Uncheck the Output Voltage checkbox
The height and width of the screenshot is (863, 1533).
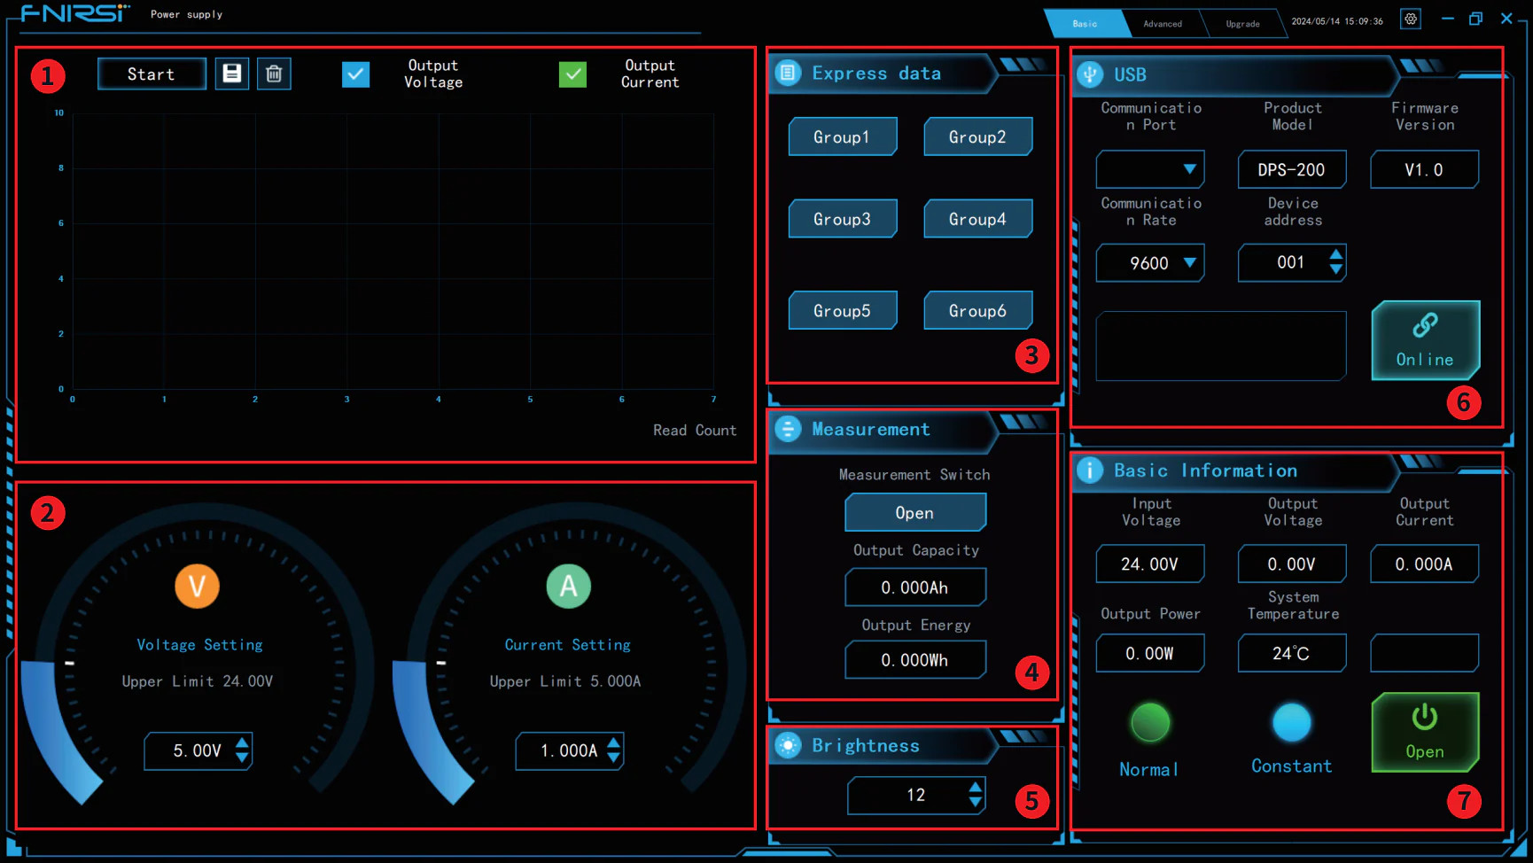pos(355,74)
